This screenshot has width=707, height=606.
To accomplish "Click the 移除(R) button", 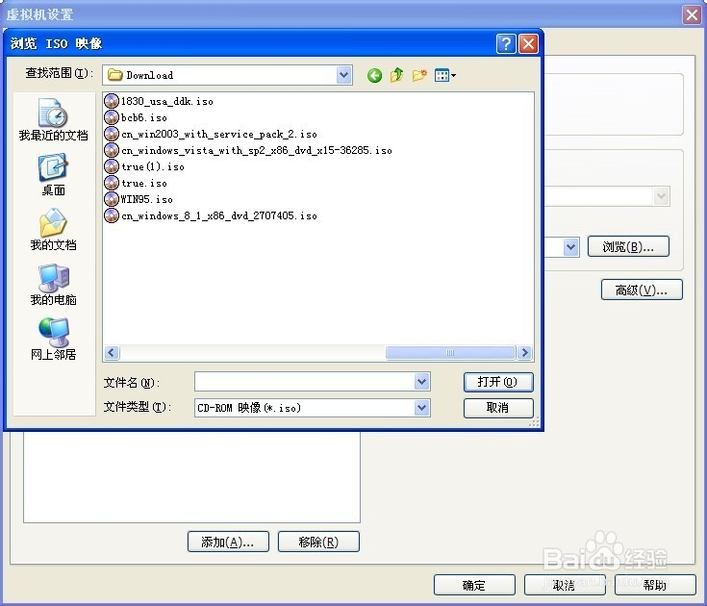I will pos(318,542).
